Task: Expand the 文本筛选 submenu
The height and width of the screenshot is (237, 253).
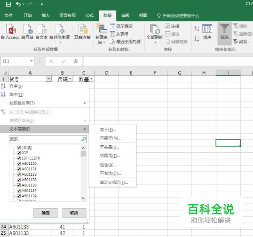Action: tap(44, 129)
